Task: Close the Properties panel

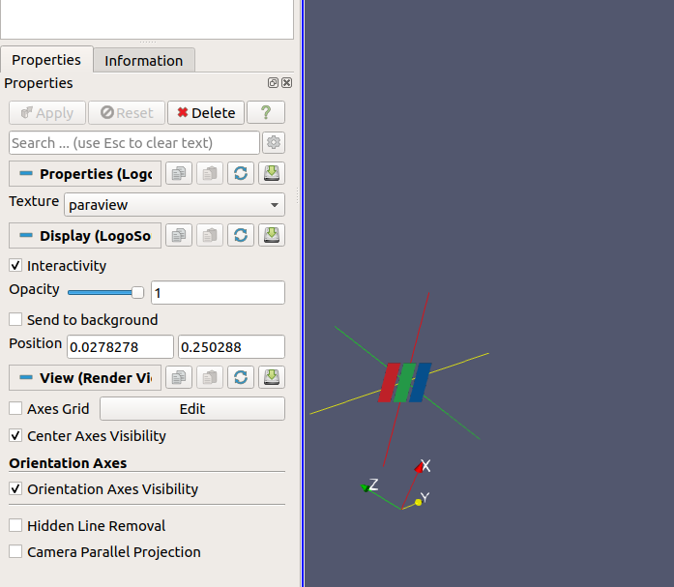Action: point(286,83)
